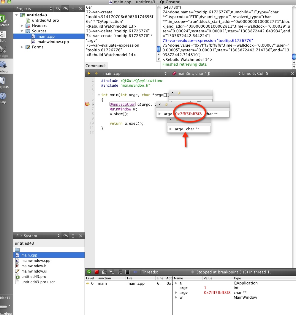Viewport: 296px width, 315px height.
Task: Click the Step Out debug icon
Action: (x=120, y=272)
